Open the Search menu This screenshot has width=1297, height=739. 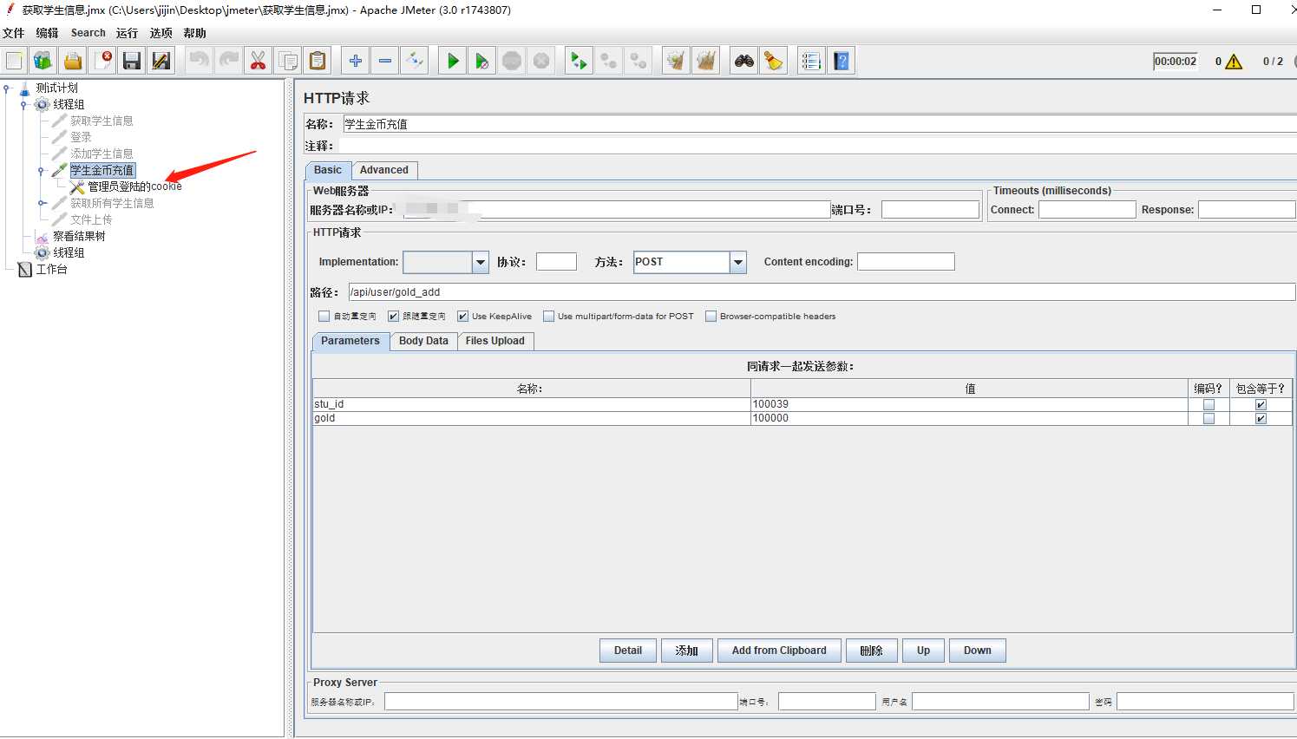(x=88, y=33)
